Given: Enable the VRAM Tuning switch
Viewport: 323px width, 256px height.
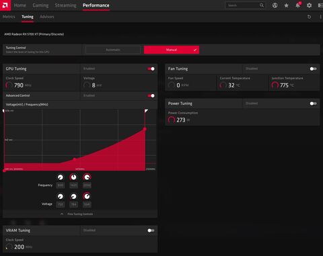Looking at the screenshot, I should [x=151, y=230].
